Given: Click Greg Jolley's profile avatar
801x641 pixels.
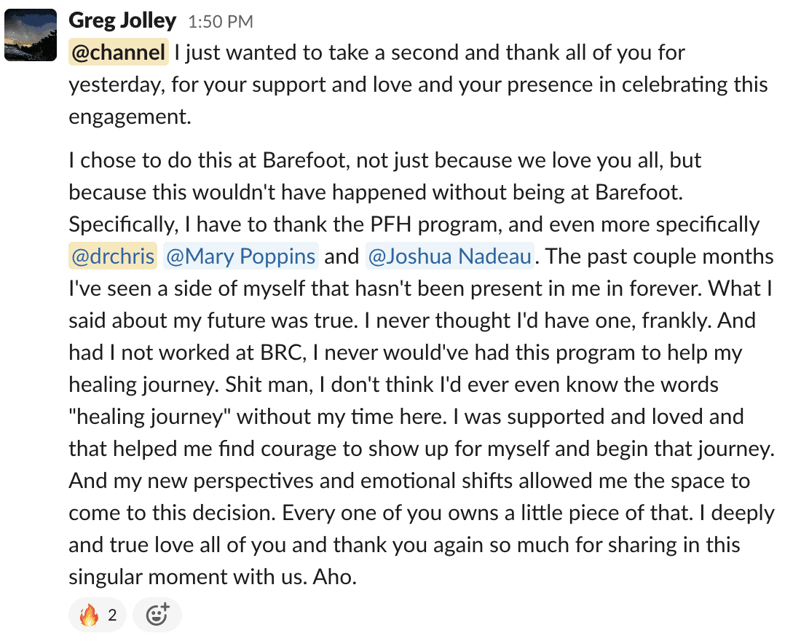Looking at the screenshot, I should 31,35.
